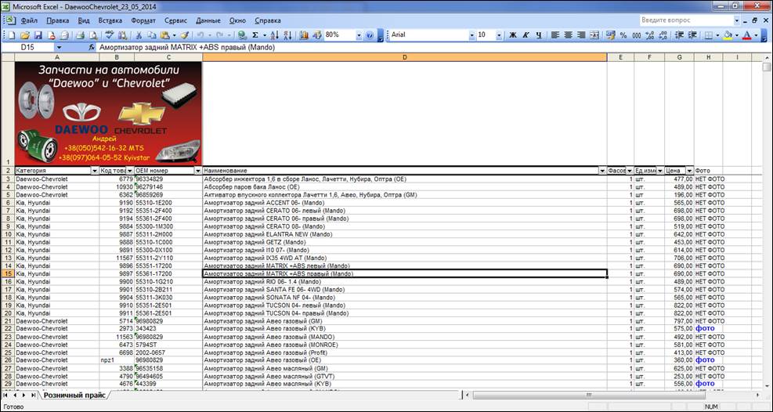Click the Print icon in the toolbar
773x412 pixels.
(x=80, y=35)
